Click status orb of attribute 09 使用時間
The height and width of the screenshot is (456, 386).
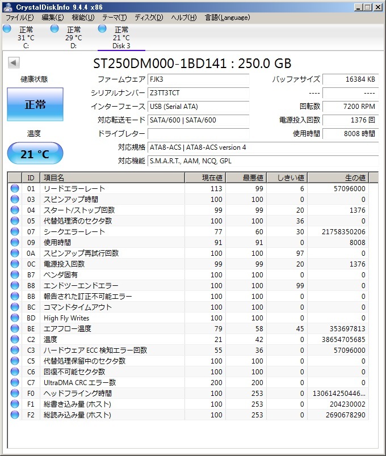coord(15,242)
